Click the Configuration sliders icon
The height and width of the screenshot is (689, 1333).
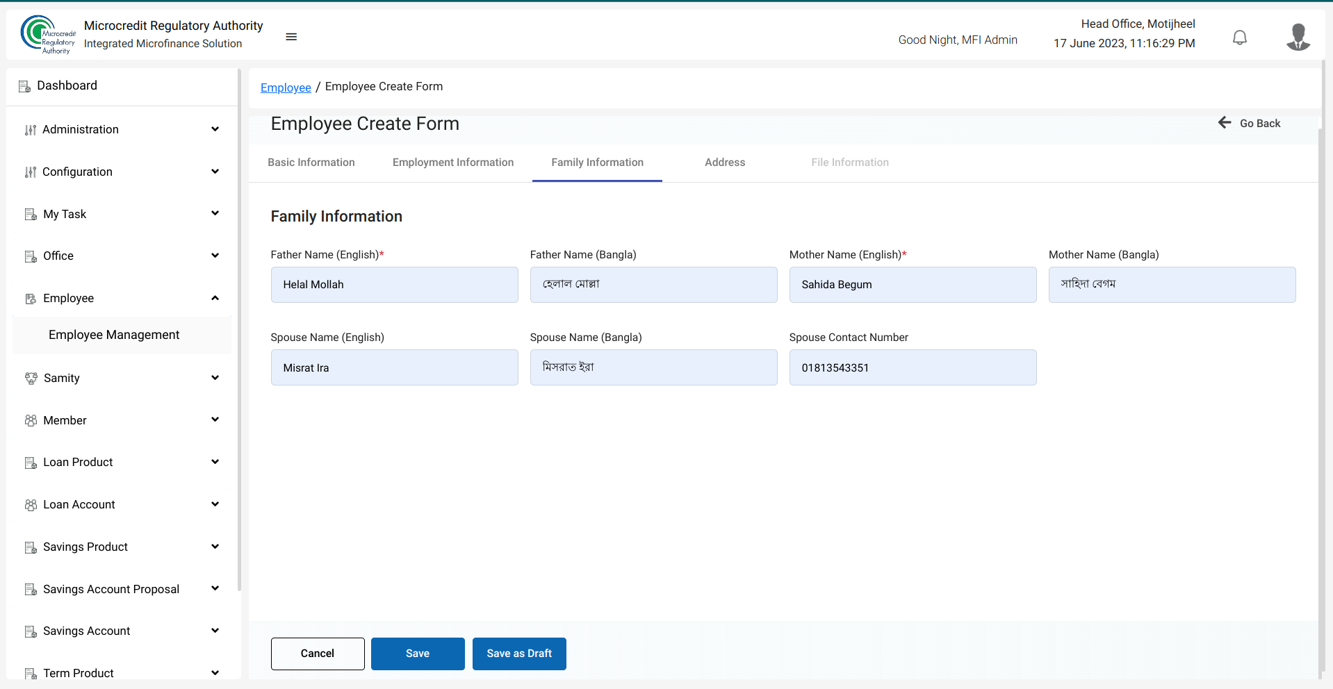[31, 172]
